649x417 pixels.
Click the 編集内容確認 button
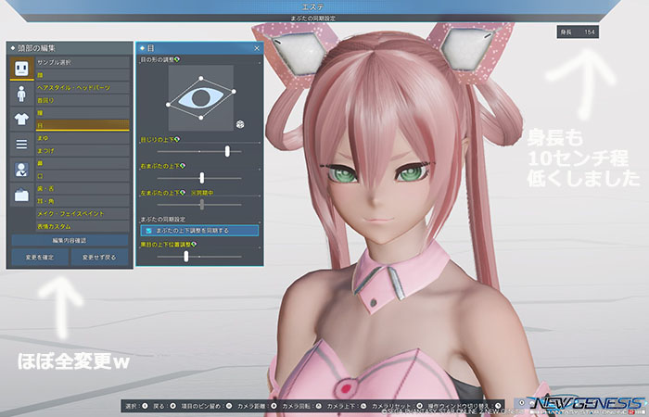click(70, 240)
